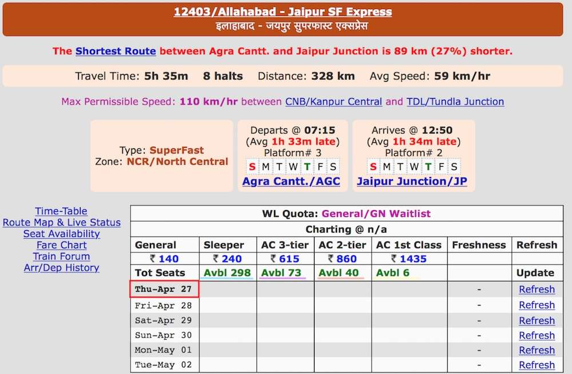
Task: Refresh availability for Sat-Apr 29
Action: (537, 321)
